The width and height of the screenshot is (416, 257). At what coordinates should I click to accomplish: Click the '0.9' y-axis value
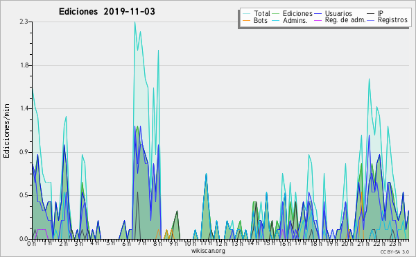pyautogui.click(x=24, y=152)
